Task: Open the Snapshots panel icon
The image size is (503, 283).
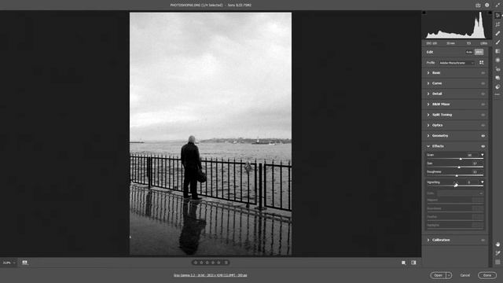Action: (497, 78)
